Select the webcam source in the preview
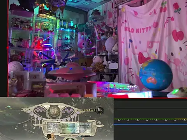 tap(97, 49)
